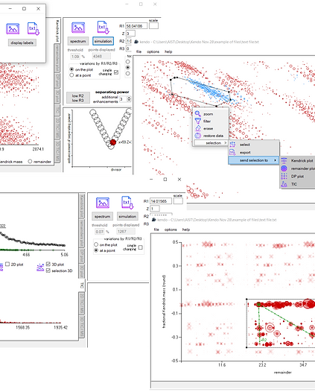The image size is (315, 392).
Task: Select the remainder radio button under the left plot
Action: (30, 162)
